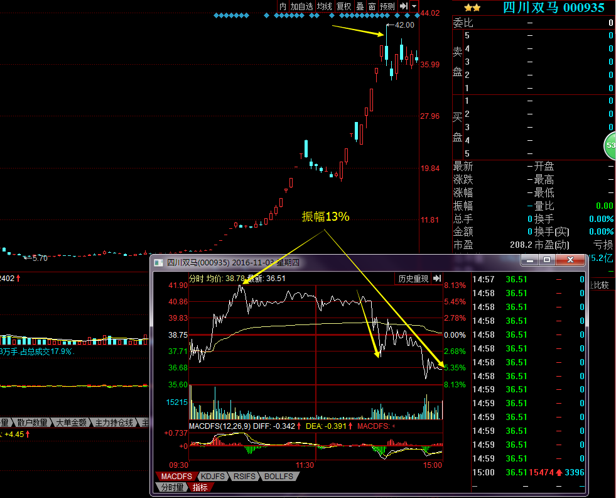Click the 窗 window icon

click(x=372, y=6)
